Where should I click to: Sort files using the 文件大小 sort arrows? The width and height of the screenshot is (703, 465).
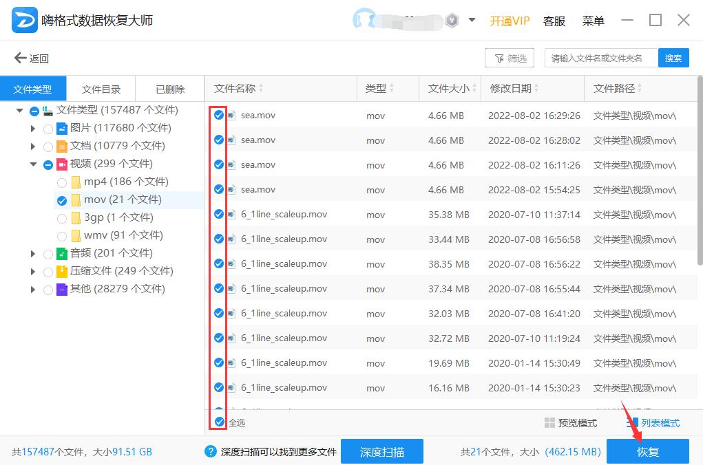[x=474, y=88]
